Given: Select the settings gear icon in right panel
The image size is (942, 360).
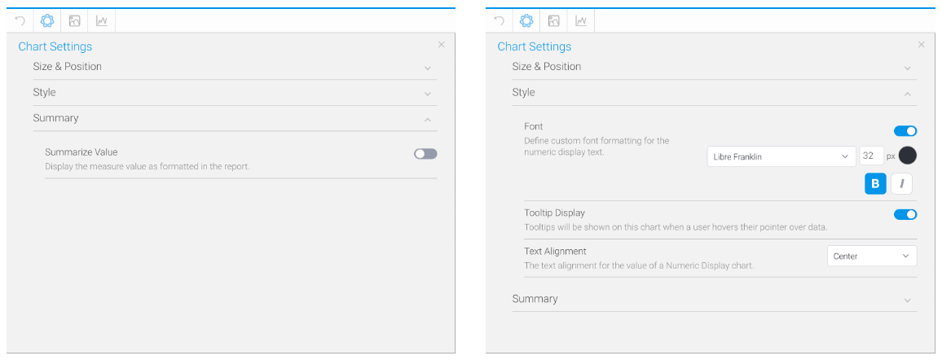Looking at the screenshot, I should (526, 21).
